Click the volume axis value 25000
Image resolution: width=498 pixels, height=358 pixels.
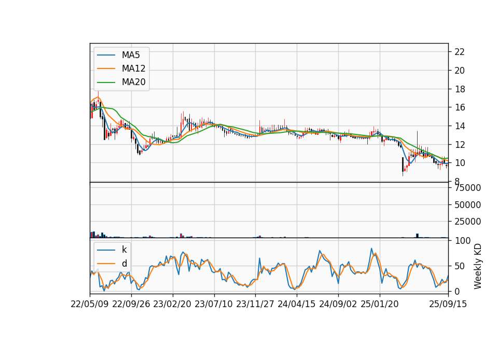pyautogui.click(x=467, y=222)
